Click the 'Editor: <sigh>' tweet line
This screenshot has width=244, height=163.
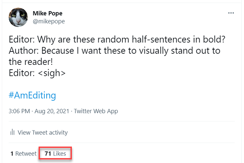(37, 73)
